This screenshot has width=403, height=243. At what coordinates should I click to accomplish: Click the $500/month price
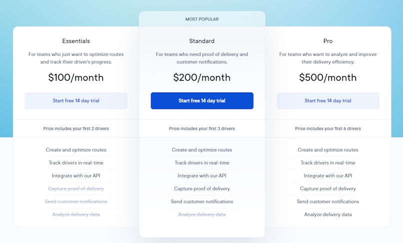(328, 77)
